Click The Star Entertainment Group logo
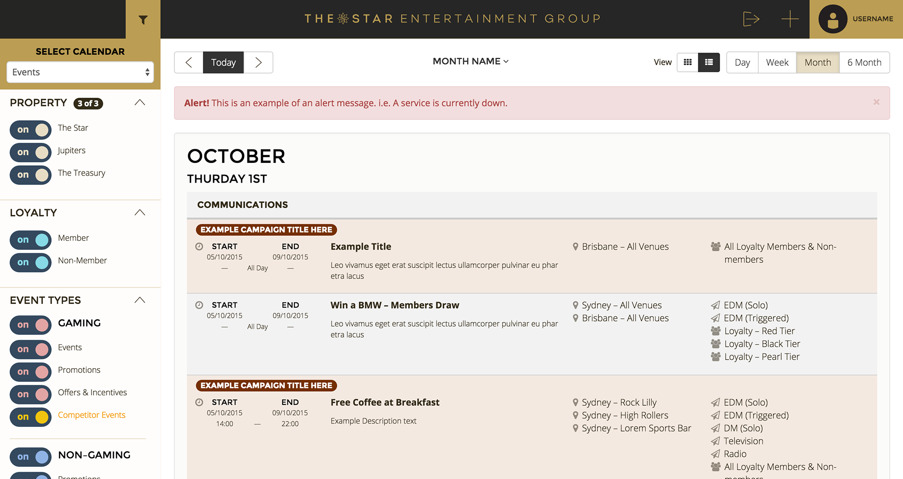Screen dimensions: 903x479 tap(452, 19)
